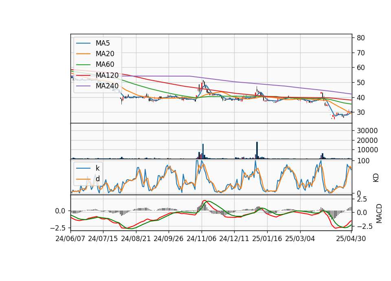The height and width of the screenshot is (281, 391).
Task: Click the left MACD axis value −2.5
Action: 58,228
